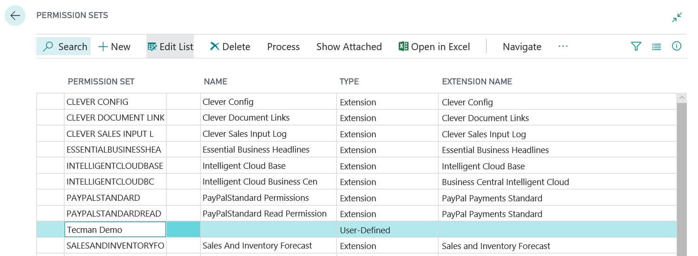Image resolution: width=698 pixels, height=256 pixels.
Task: Edit the Tecman Demo permission set field
Action: click(x=115, y=230)
